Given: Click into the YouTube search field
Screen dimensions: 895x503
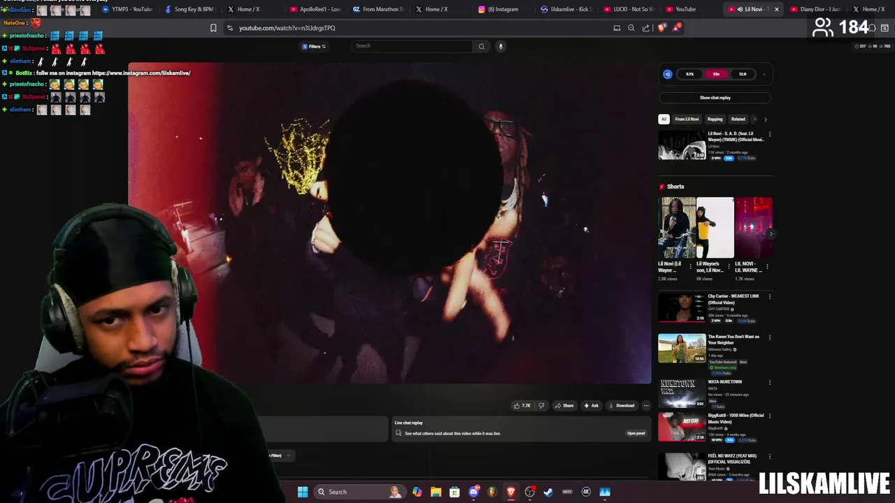Looking at the screenshot, I should point(413,46).
